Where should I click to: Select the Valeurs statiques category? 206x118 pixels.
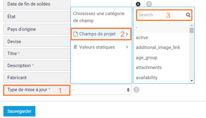[x=101, y=47]
